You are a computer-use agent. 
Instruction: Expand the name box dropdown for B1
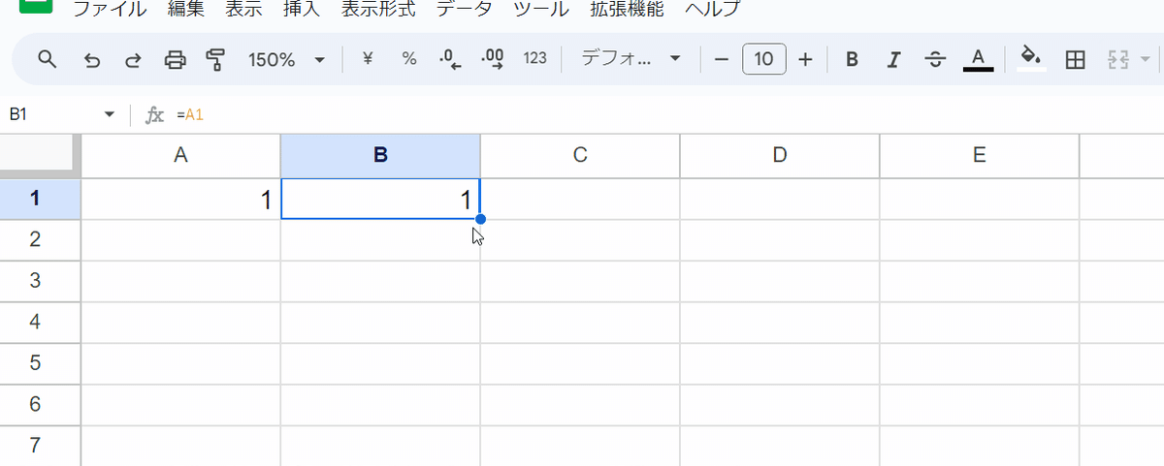[x=110, y=115]
